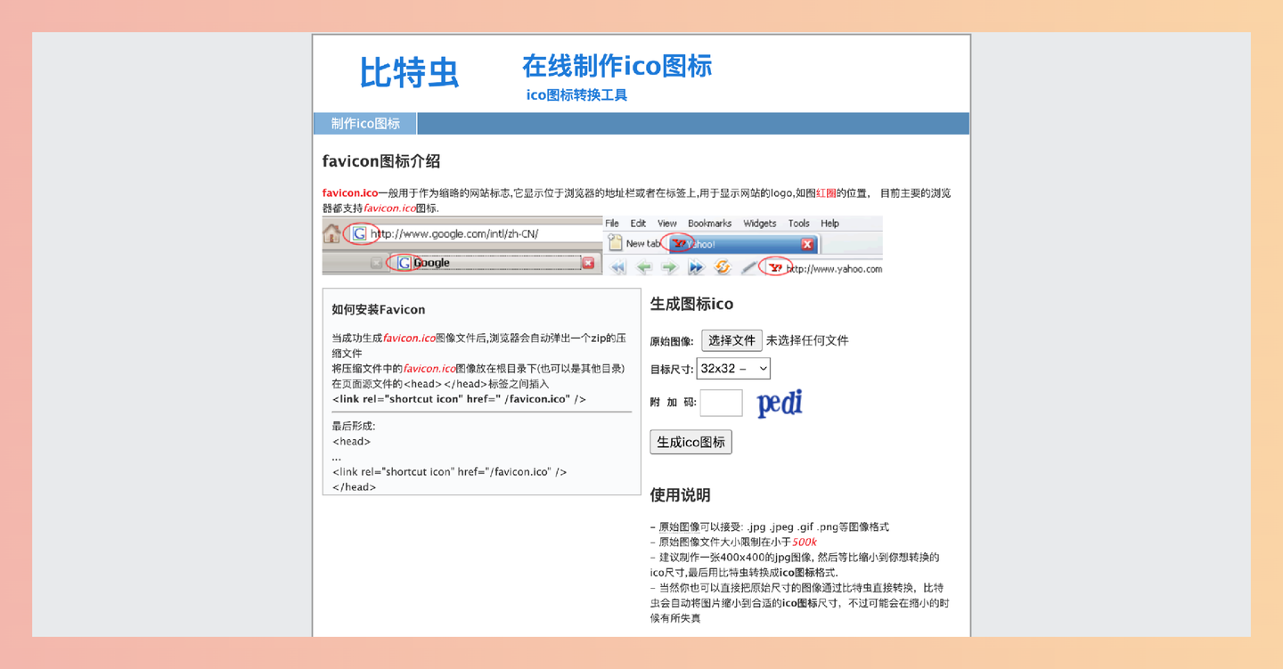Open the File menu in the browser screenshot
This screenshot has height=669, width=1283.
coord(611,222)
